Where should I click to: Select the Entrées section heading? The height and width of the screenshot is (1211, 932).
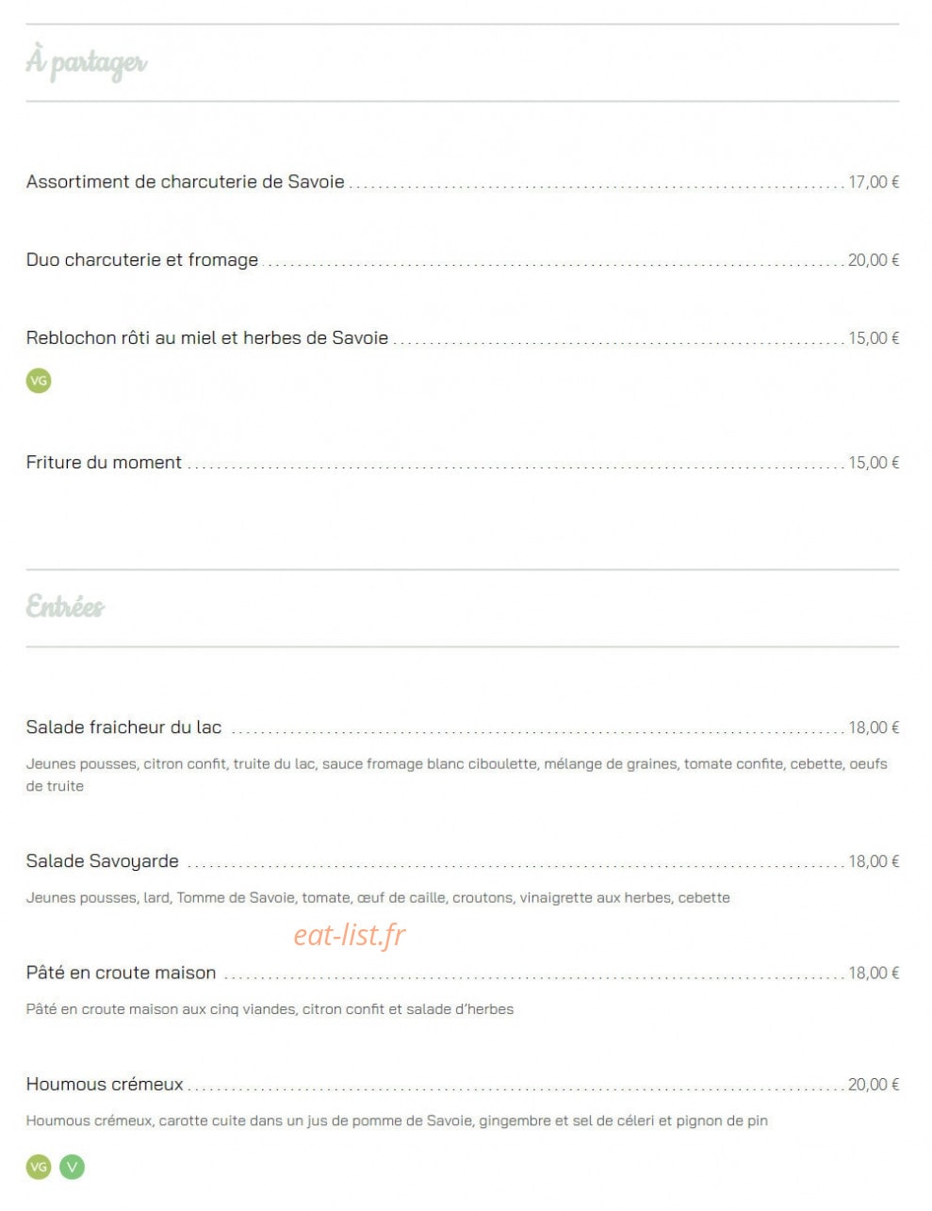coord(65,606)
